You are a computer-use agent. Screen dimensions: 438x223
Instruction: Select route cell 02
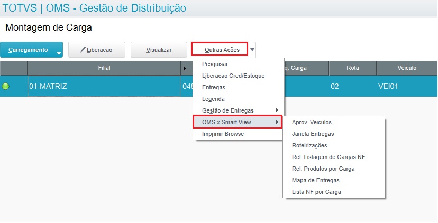(x=352, y=86)
